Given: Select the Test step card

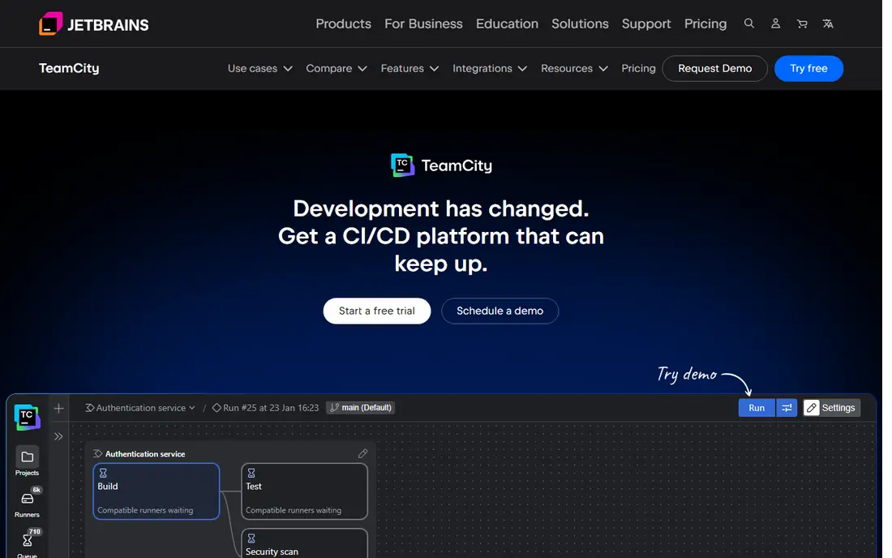Looking at the screenshot, I should pos(304,491).
